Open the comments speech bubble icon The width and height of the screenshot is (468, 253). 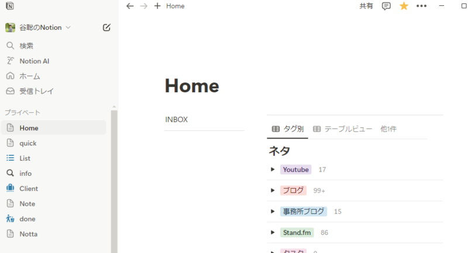[x=386, y=6]
